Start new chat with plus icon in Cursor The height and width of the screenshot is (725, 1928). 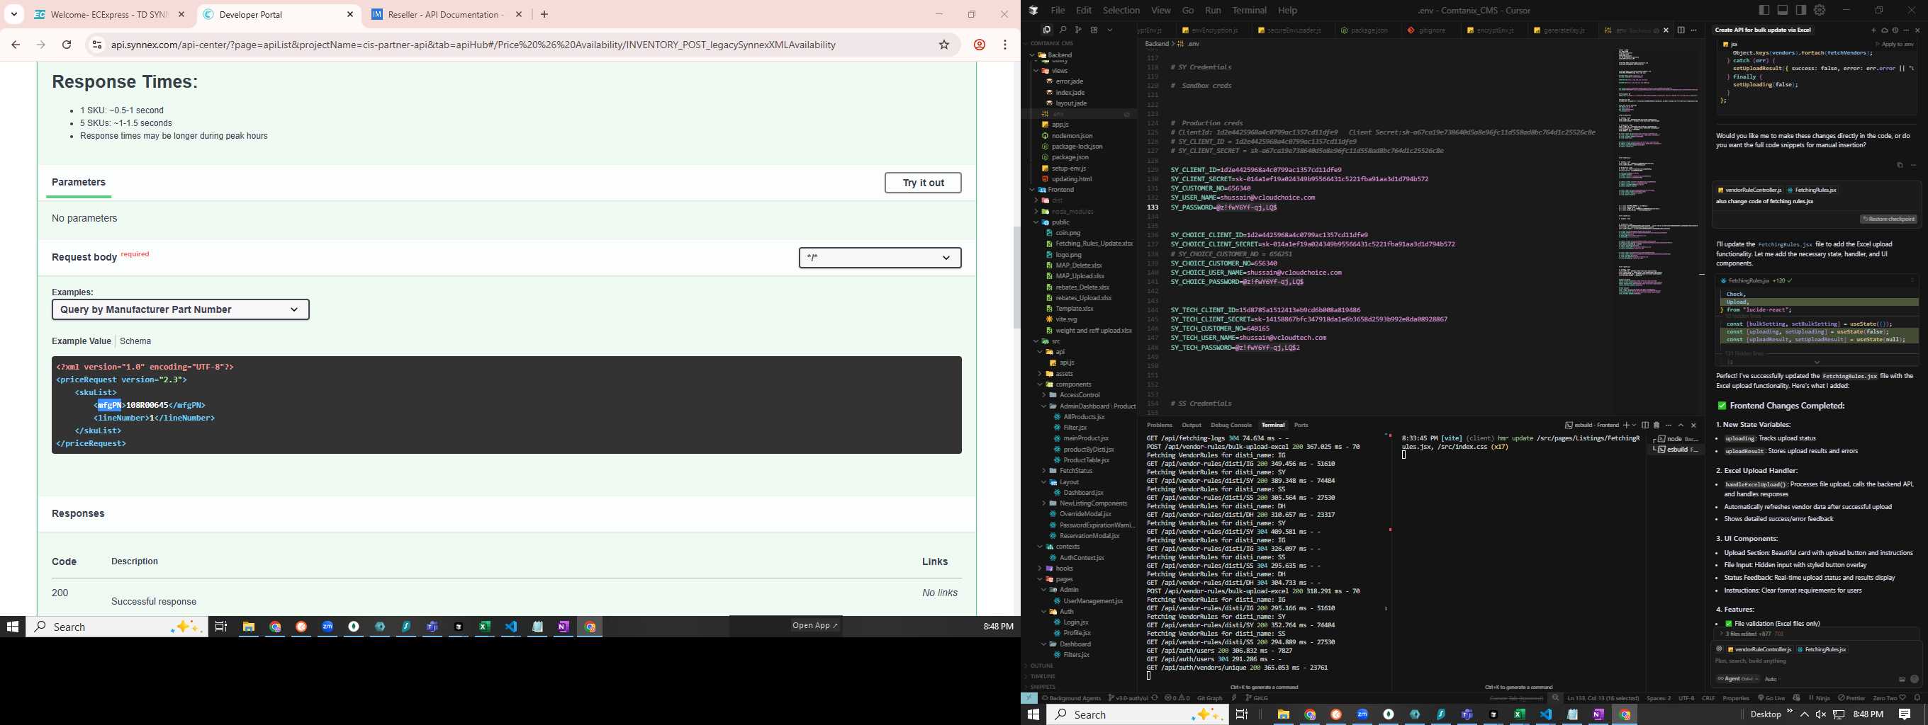pyautogui.click(x=1873, y=30)
